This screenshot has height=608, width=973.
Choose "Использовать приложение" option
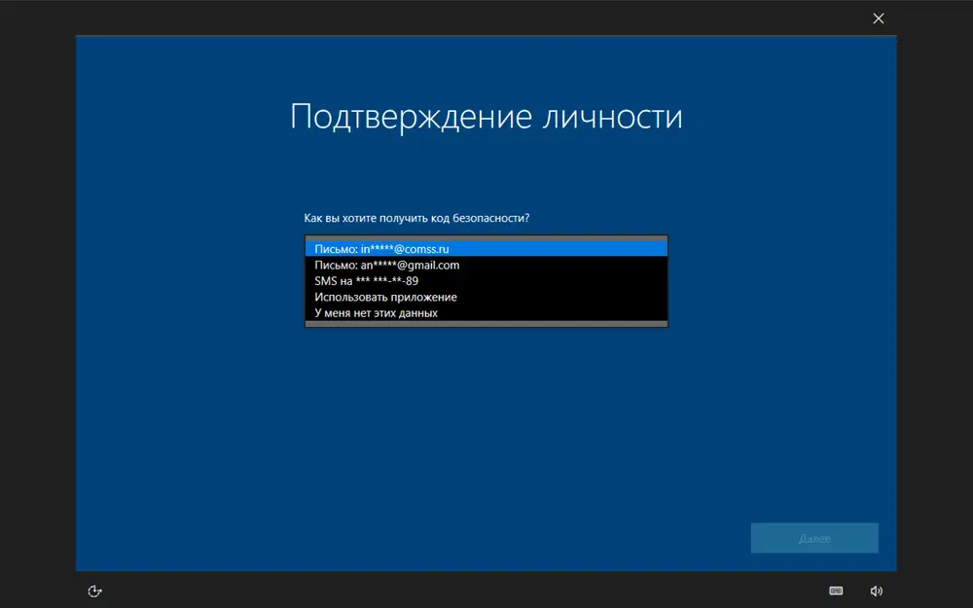pos(486,297)
